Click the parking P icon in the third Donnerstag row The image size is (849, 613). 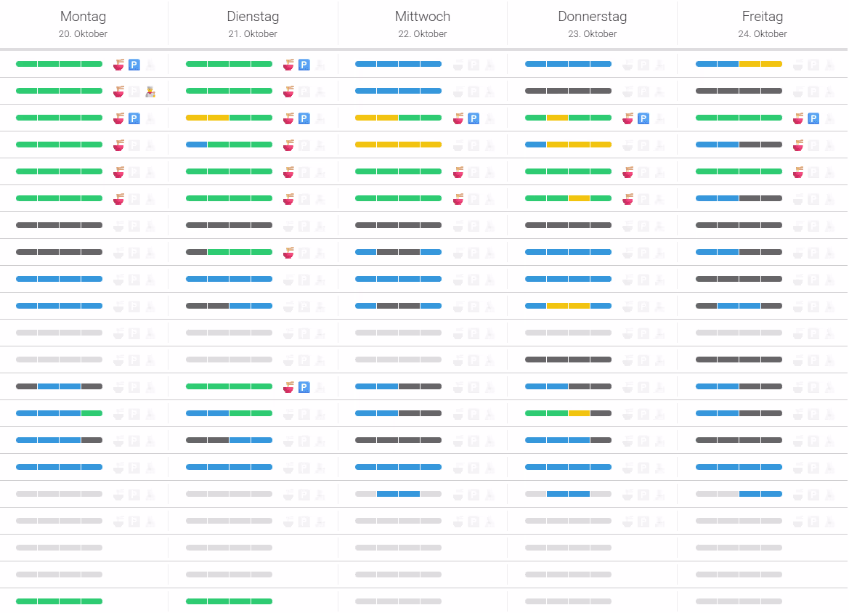[643, 118]
